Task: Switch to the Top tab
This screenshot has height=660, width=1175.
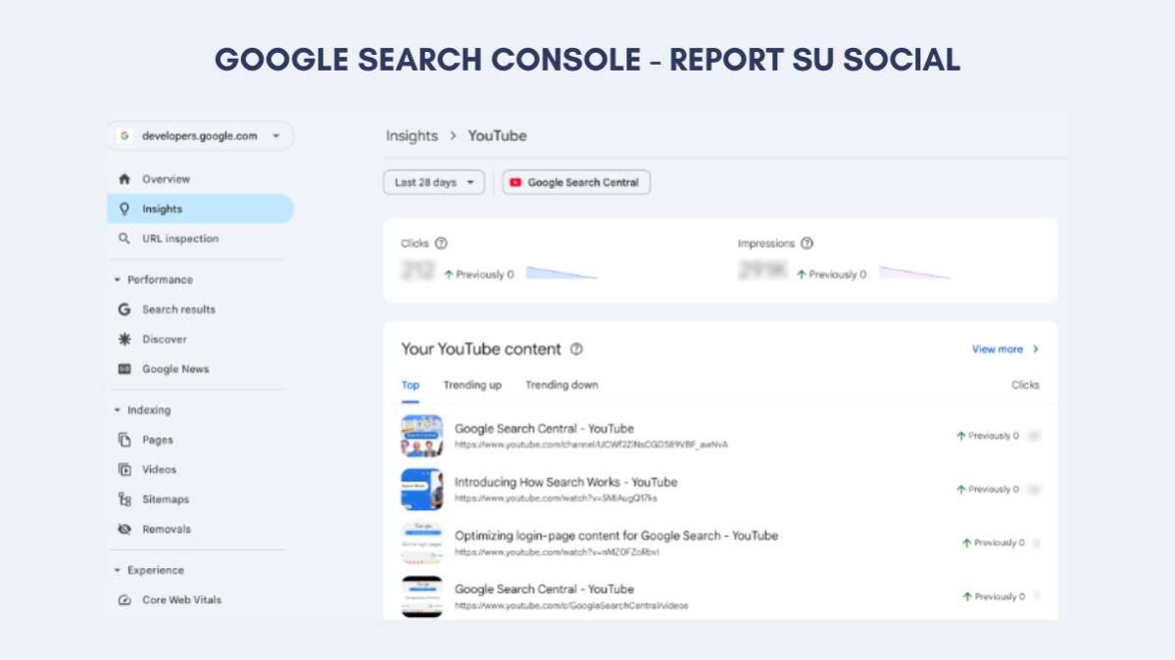Action: 410,385
